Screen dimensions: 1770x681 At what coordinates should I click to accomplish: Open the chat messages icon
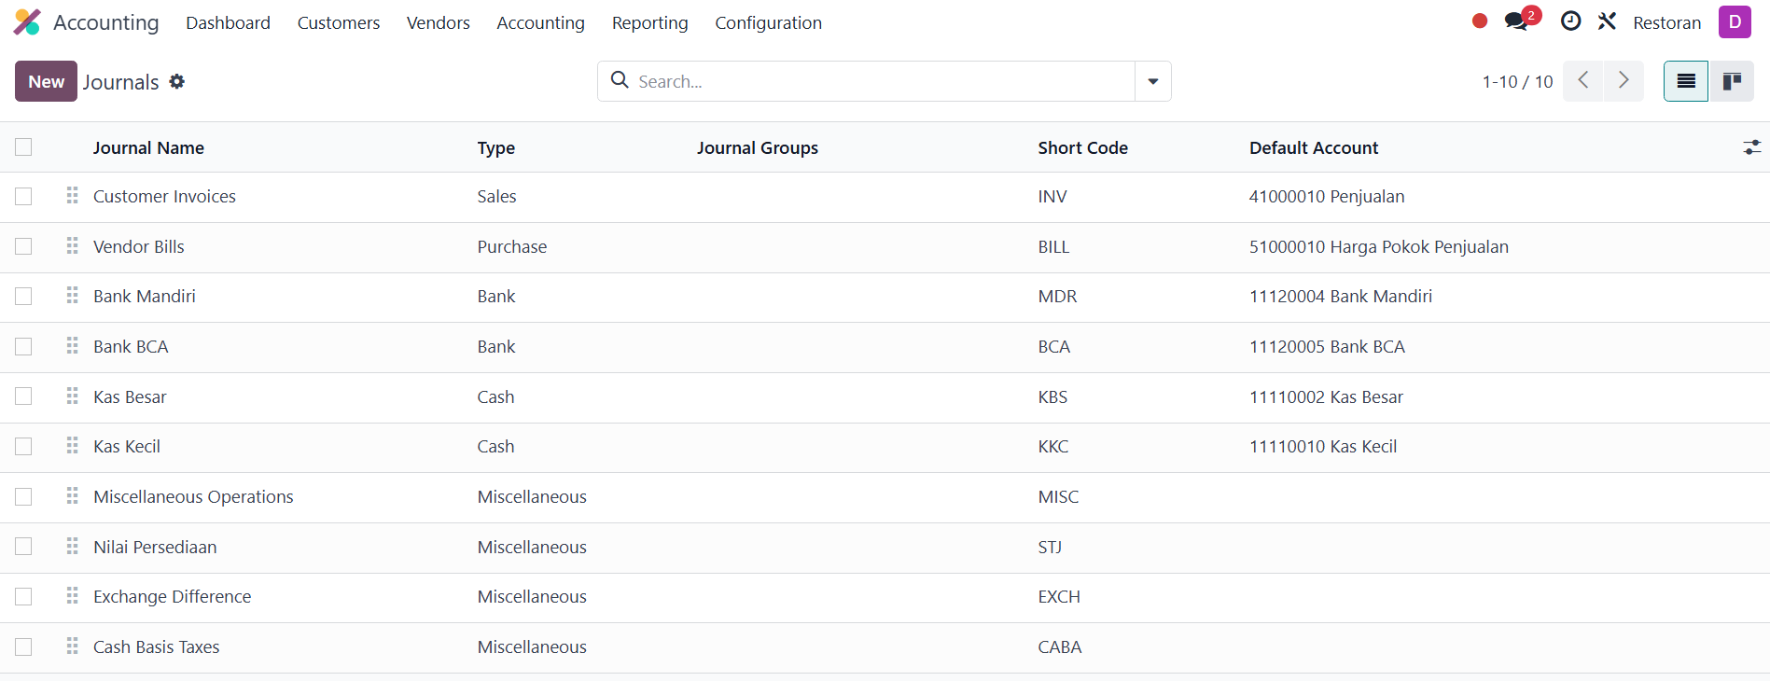click(1517, 21)
